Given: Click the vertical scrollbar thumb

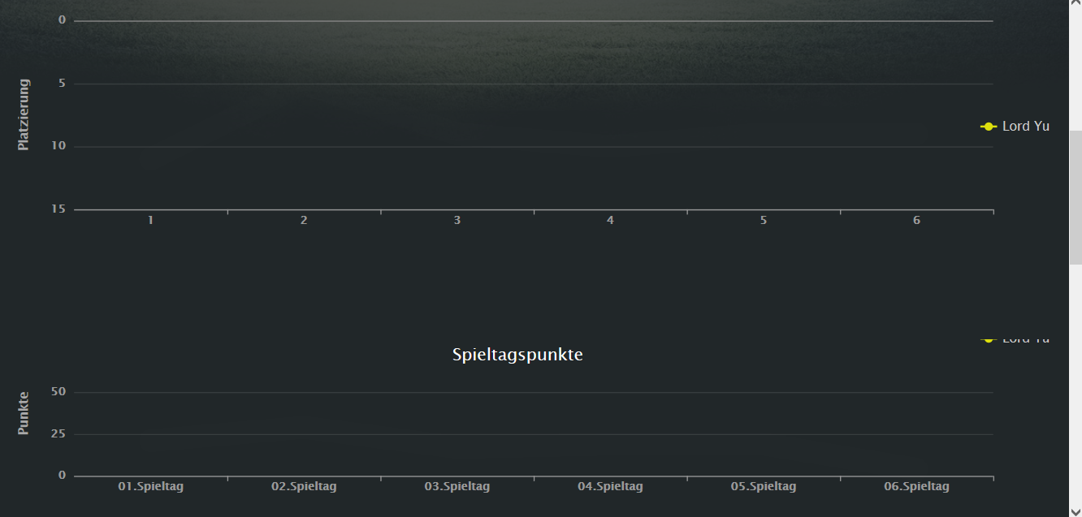Looking at the screenshot, I should point(1075,196).
